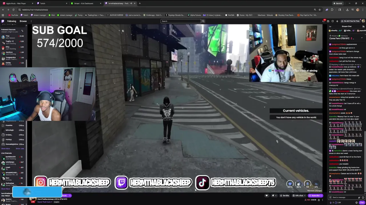Click the Get Bits button below stream
The height and width of the screenshot is (205, 366).
284,196
